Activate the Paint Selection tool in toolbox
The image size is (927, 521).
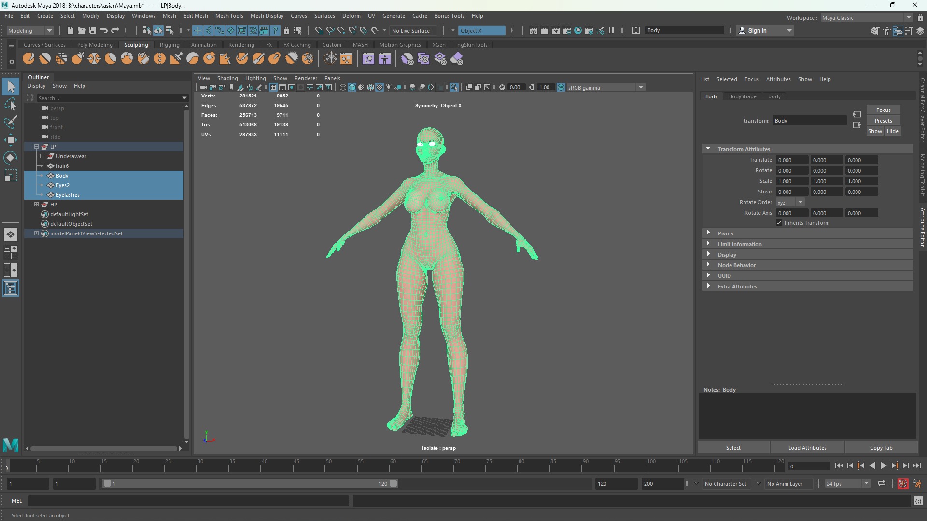11,122
